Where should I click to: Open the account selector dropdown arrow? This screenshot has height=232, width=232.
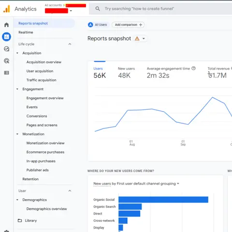71,11
